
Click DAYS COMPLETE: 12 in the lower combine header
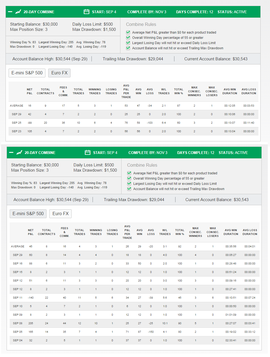point(196,153)
